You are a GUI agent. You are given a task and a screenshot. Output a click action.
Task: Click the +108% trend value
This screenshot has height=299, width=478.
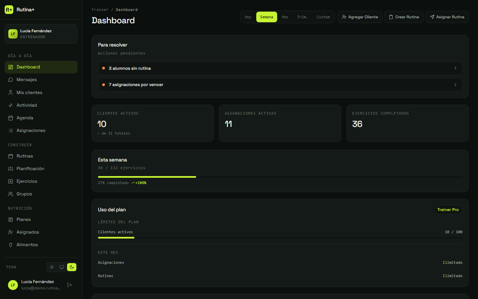(141, 183)
